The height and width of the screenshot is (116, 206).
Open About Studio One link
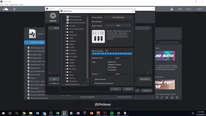tap(125, 97)
